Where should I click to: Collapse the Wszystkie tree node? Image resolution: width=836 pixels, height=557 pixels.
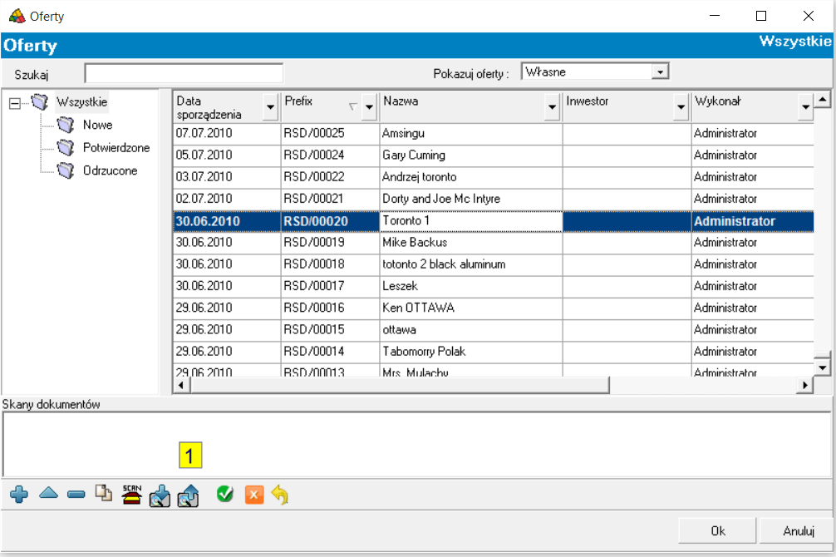(x=14, y=103)
